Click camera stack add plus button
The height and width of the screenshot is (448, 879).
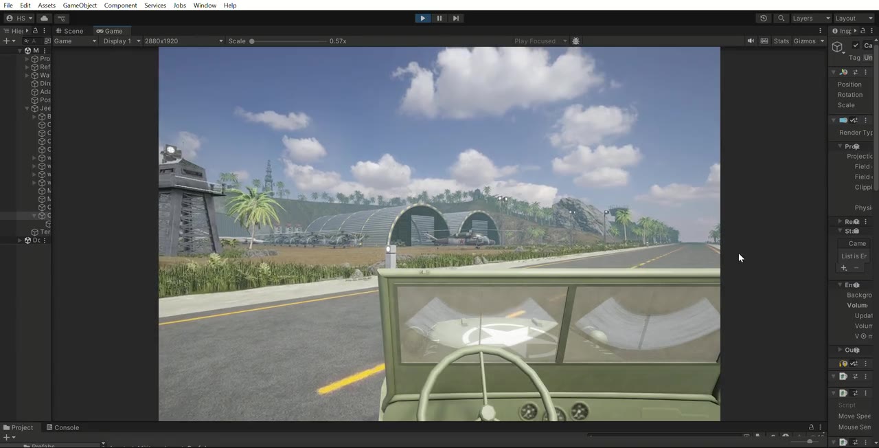pos(844,268)
